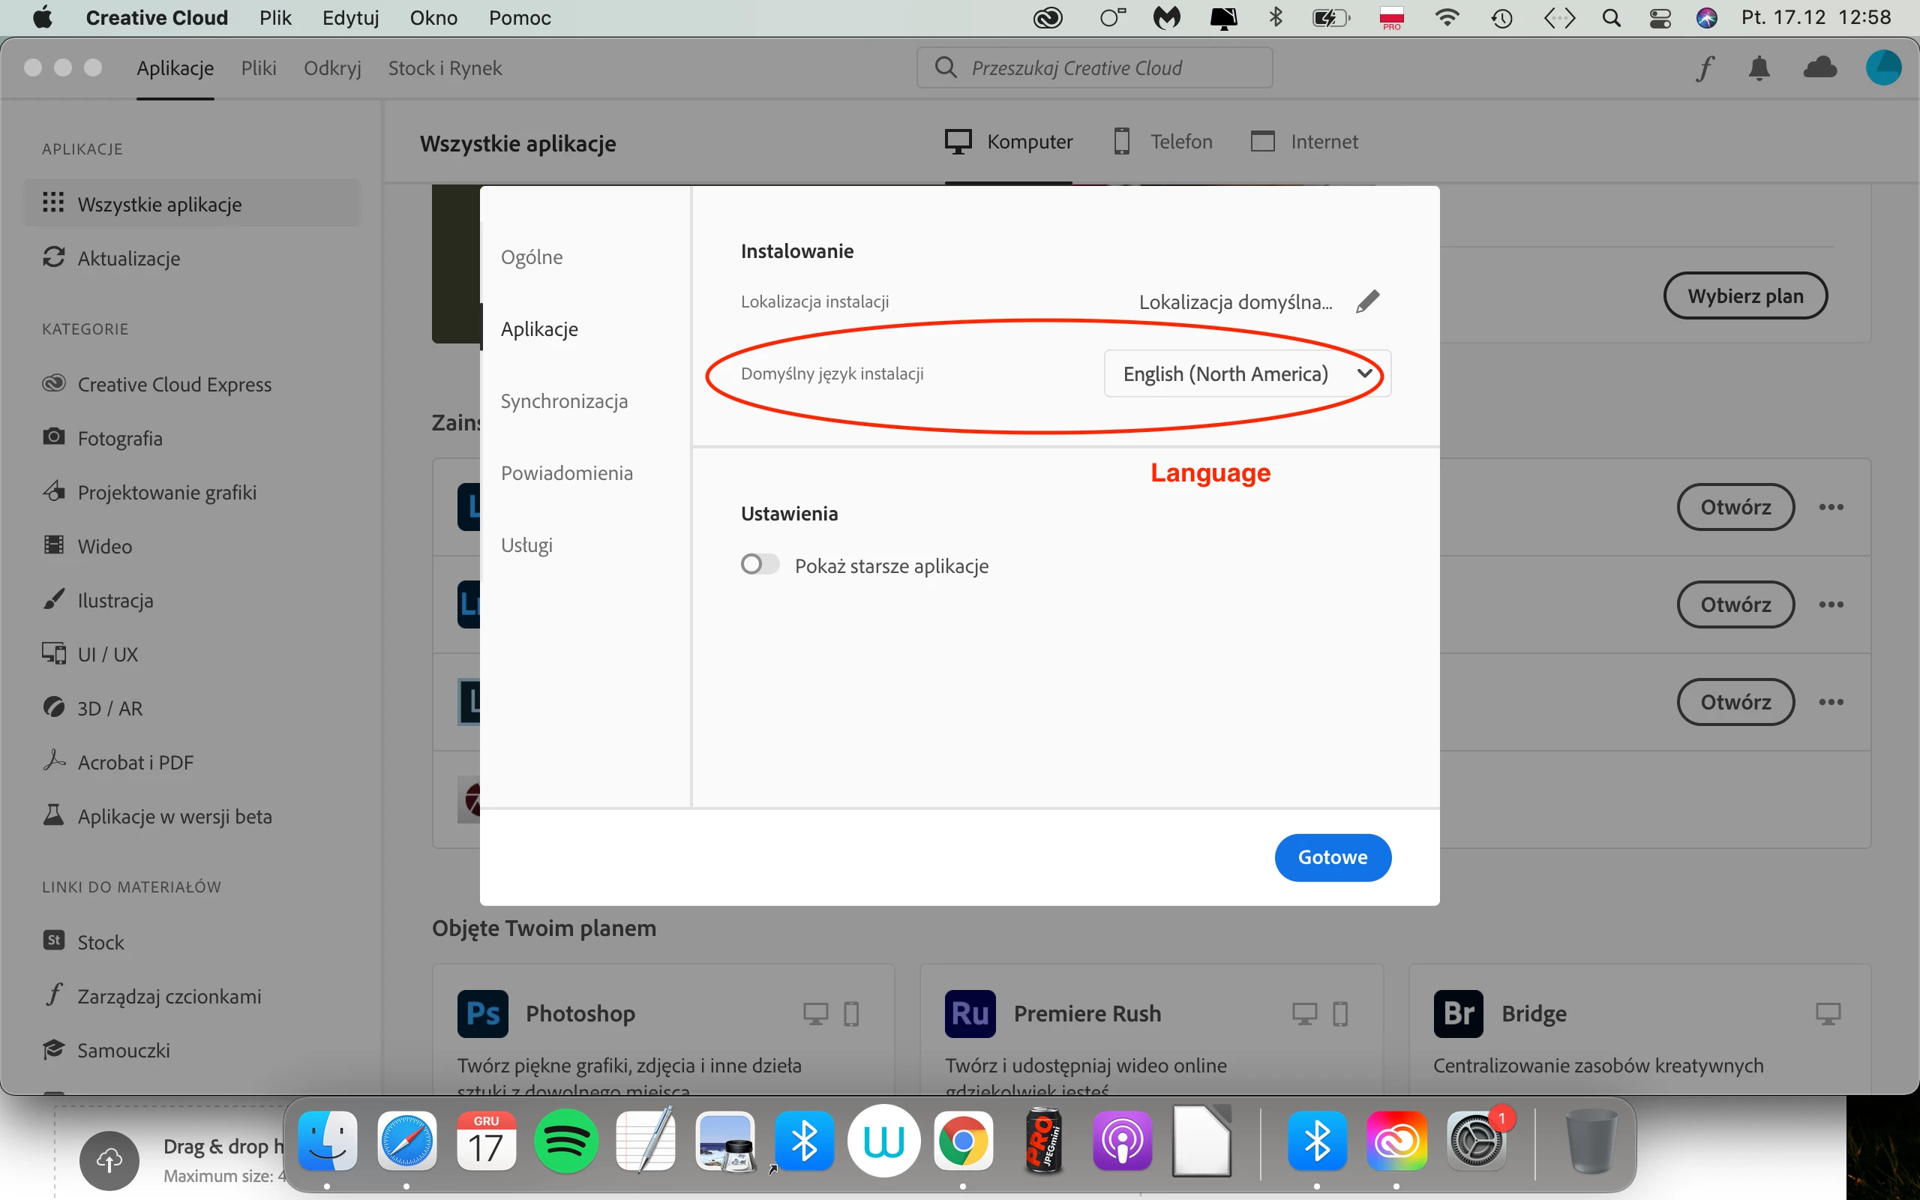Viewport: 1920px width, 1200px height.
Task: Open the fonts icon in top bar
Action: click(1704, 68)
